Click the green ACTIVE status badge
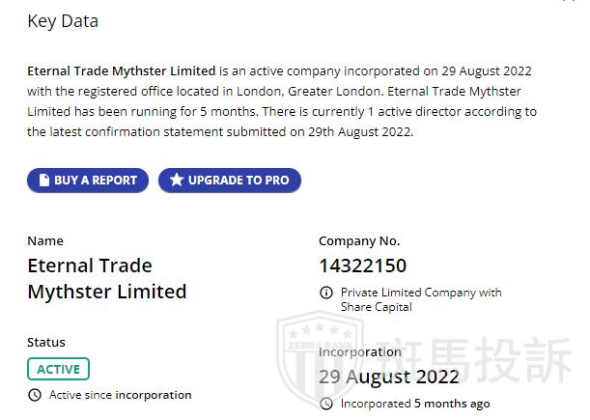This screenshot has height=420, width=590. click(x=58, y=369)
